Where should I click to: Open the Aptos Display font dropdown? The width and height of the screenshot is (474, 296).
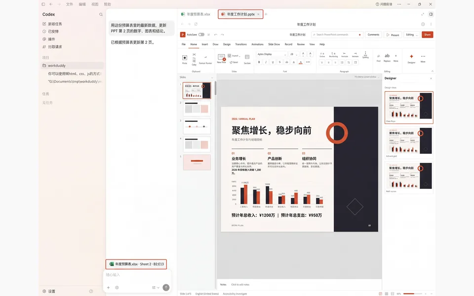pyautogui.click(x=272, y=54)
